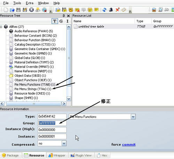Viewport: 174px width, 159px height.
Task: Open the Pie Menu Functions type dropdown
Action: 133,117
